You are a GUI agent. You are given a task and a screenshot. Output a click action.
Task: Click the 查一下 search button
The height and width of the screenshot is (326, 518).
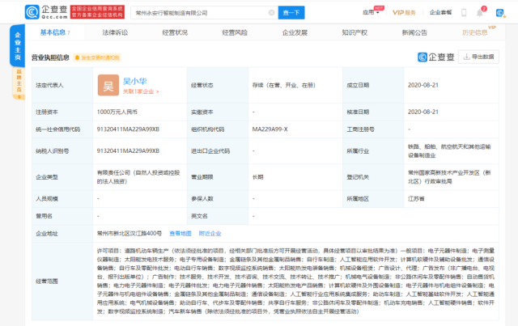(291, 13)
